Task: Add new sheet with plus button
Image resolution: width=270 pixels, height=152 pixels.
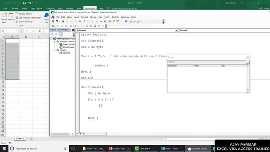Action: point(32,139)
